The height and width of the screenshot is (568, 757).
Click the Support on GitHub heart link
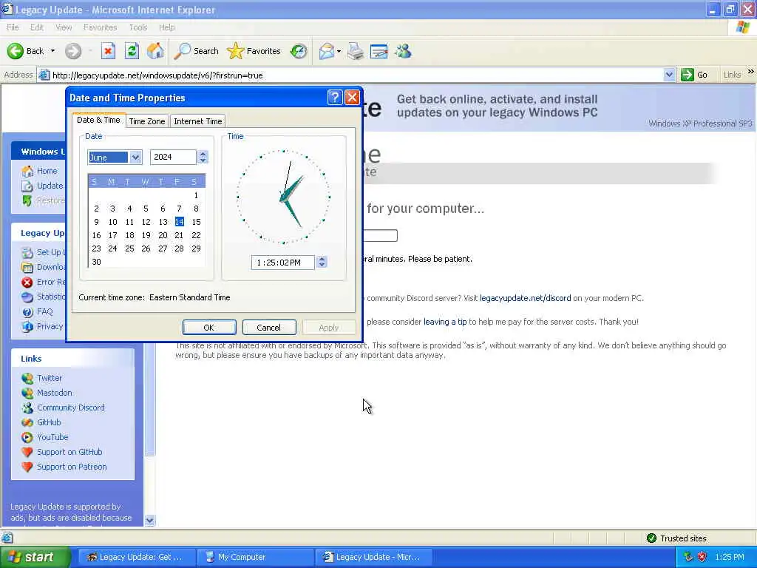point(69,452)
